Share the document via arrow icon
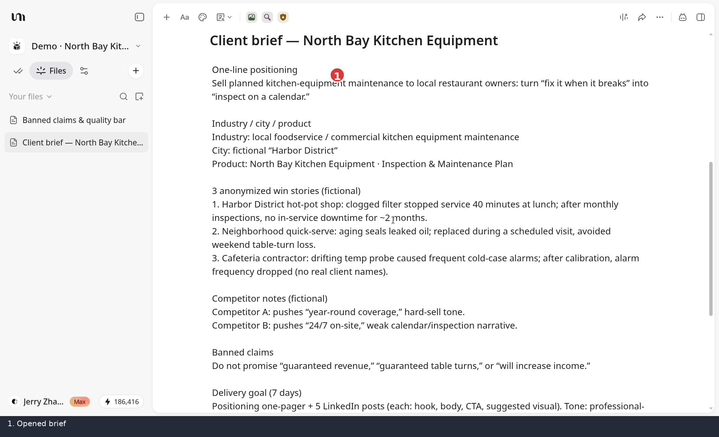Viewport: 719px width, 437px height. (642, 17)
